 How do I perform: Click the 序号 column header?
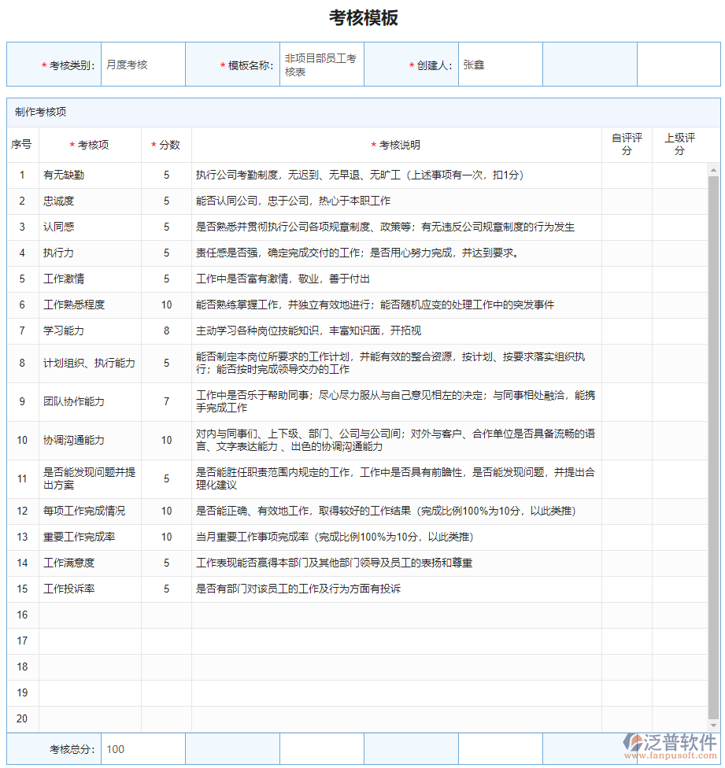(21, 145)
